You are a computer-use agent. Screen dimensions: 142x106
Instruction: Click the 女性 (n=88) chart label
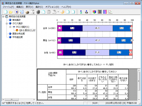pyautogui.click(x=50, y=53)
